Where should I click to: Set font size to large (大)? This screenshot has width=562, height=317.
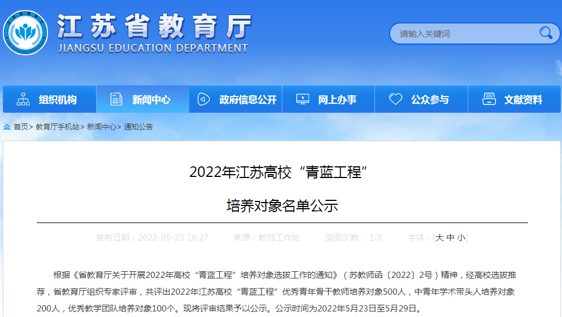(x=440, y=238)
